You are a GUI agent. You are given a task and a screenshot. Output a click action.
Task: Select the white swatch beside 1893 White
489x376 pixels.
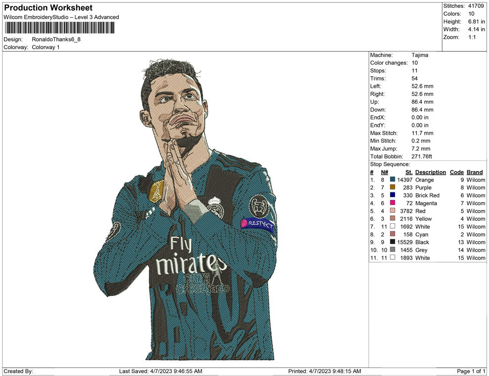pyautogui.click(x=392, y=257)
